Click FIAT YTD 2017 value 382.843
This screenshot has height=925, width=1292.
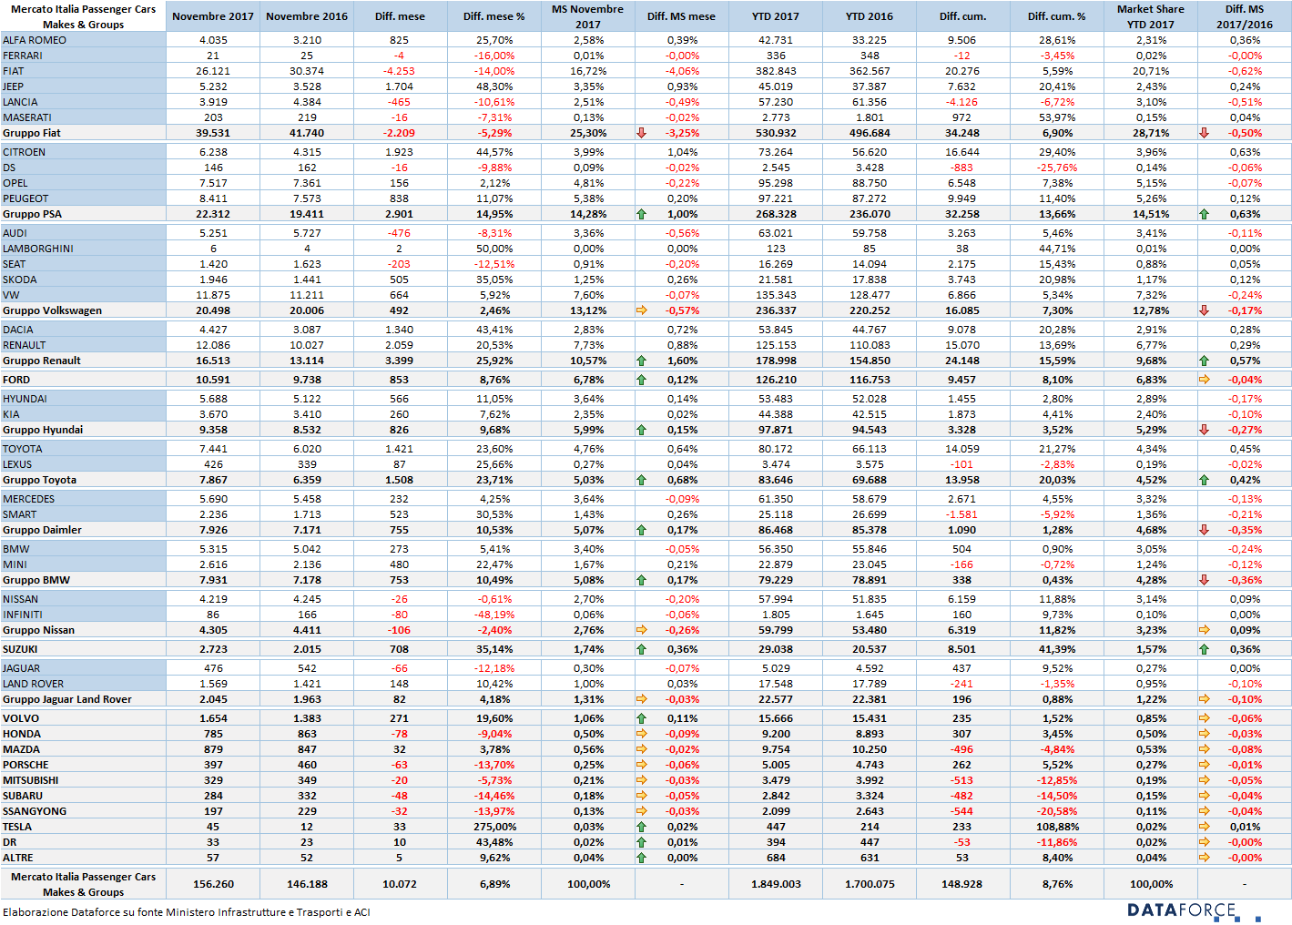click(776, 71)
